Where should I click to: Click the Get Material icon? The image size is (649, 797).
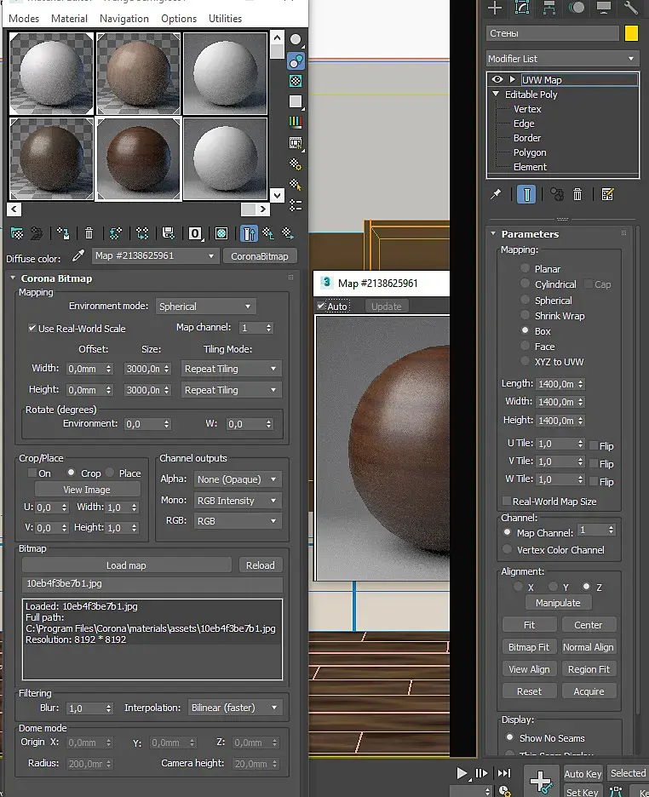click(16, 232)
